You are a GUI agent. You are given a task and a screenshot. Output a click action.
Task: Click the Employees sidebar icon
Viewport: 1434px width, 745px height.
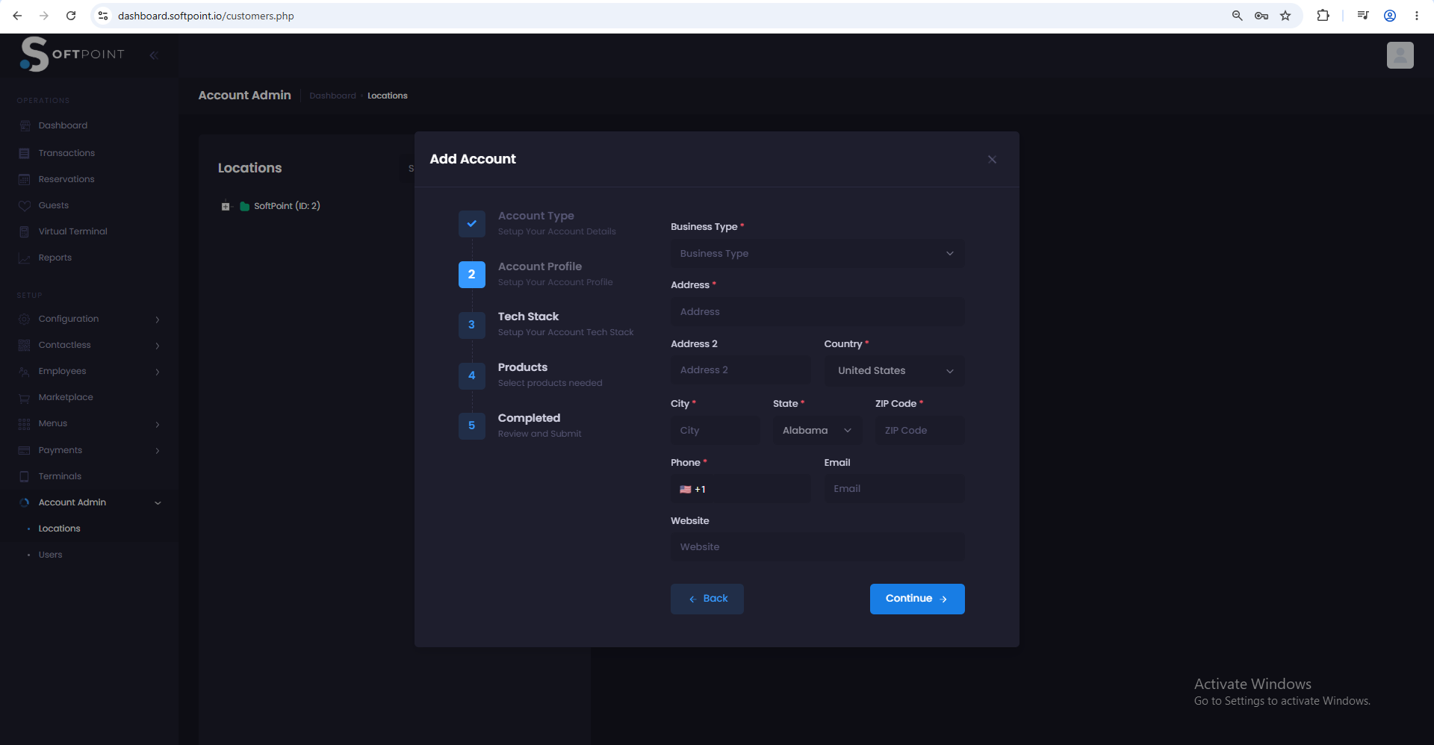click(25, 371)
